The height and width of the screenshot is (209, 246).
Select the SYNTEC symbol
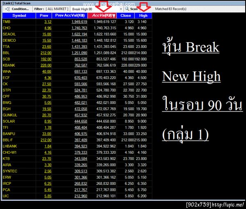[10, 171]
